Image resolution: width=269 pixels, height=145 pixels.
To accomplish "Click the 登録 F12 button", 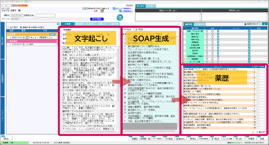I will pos(262,138).
